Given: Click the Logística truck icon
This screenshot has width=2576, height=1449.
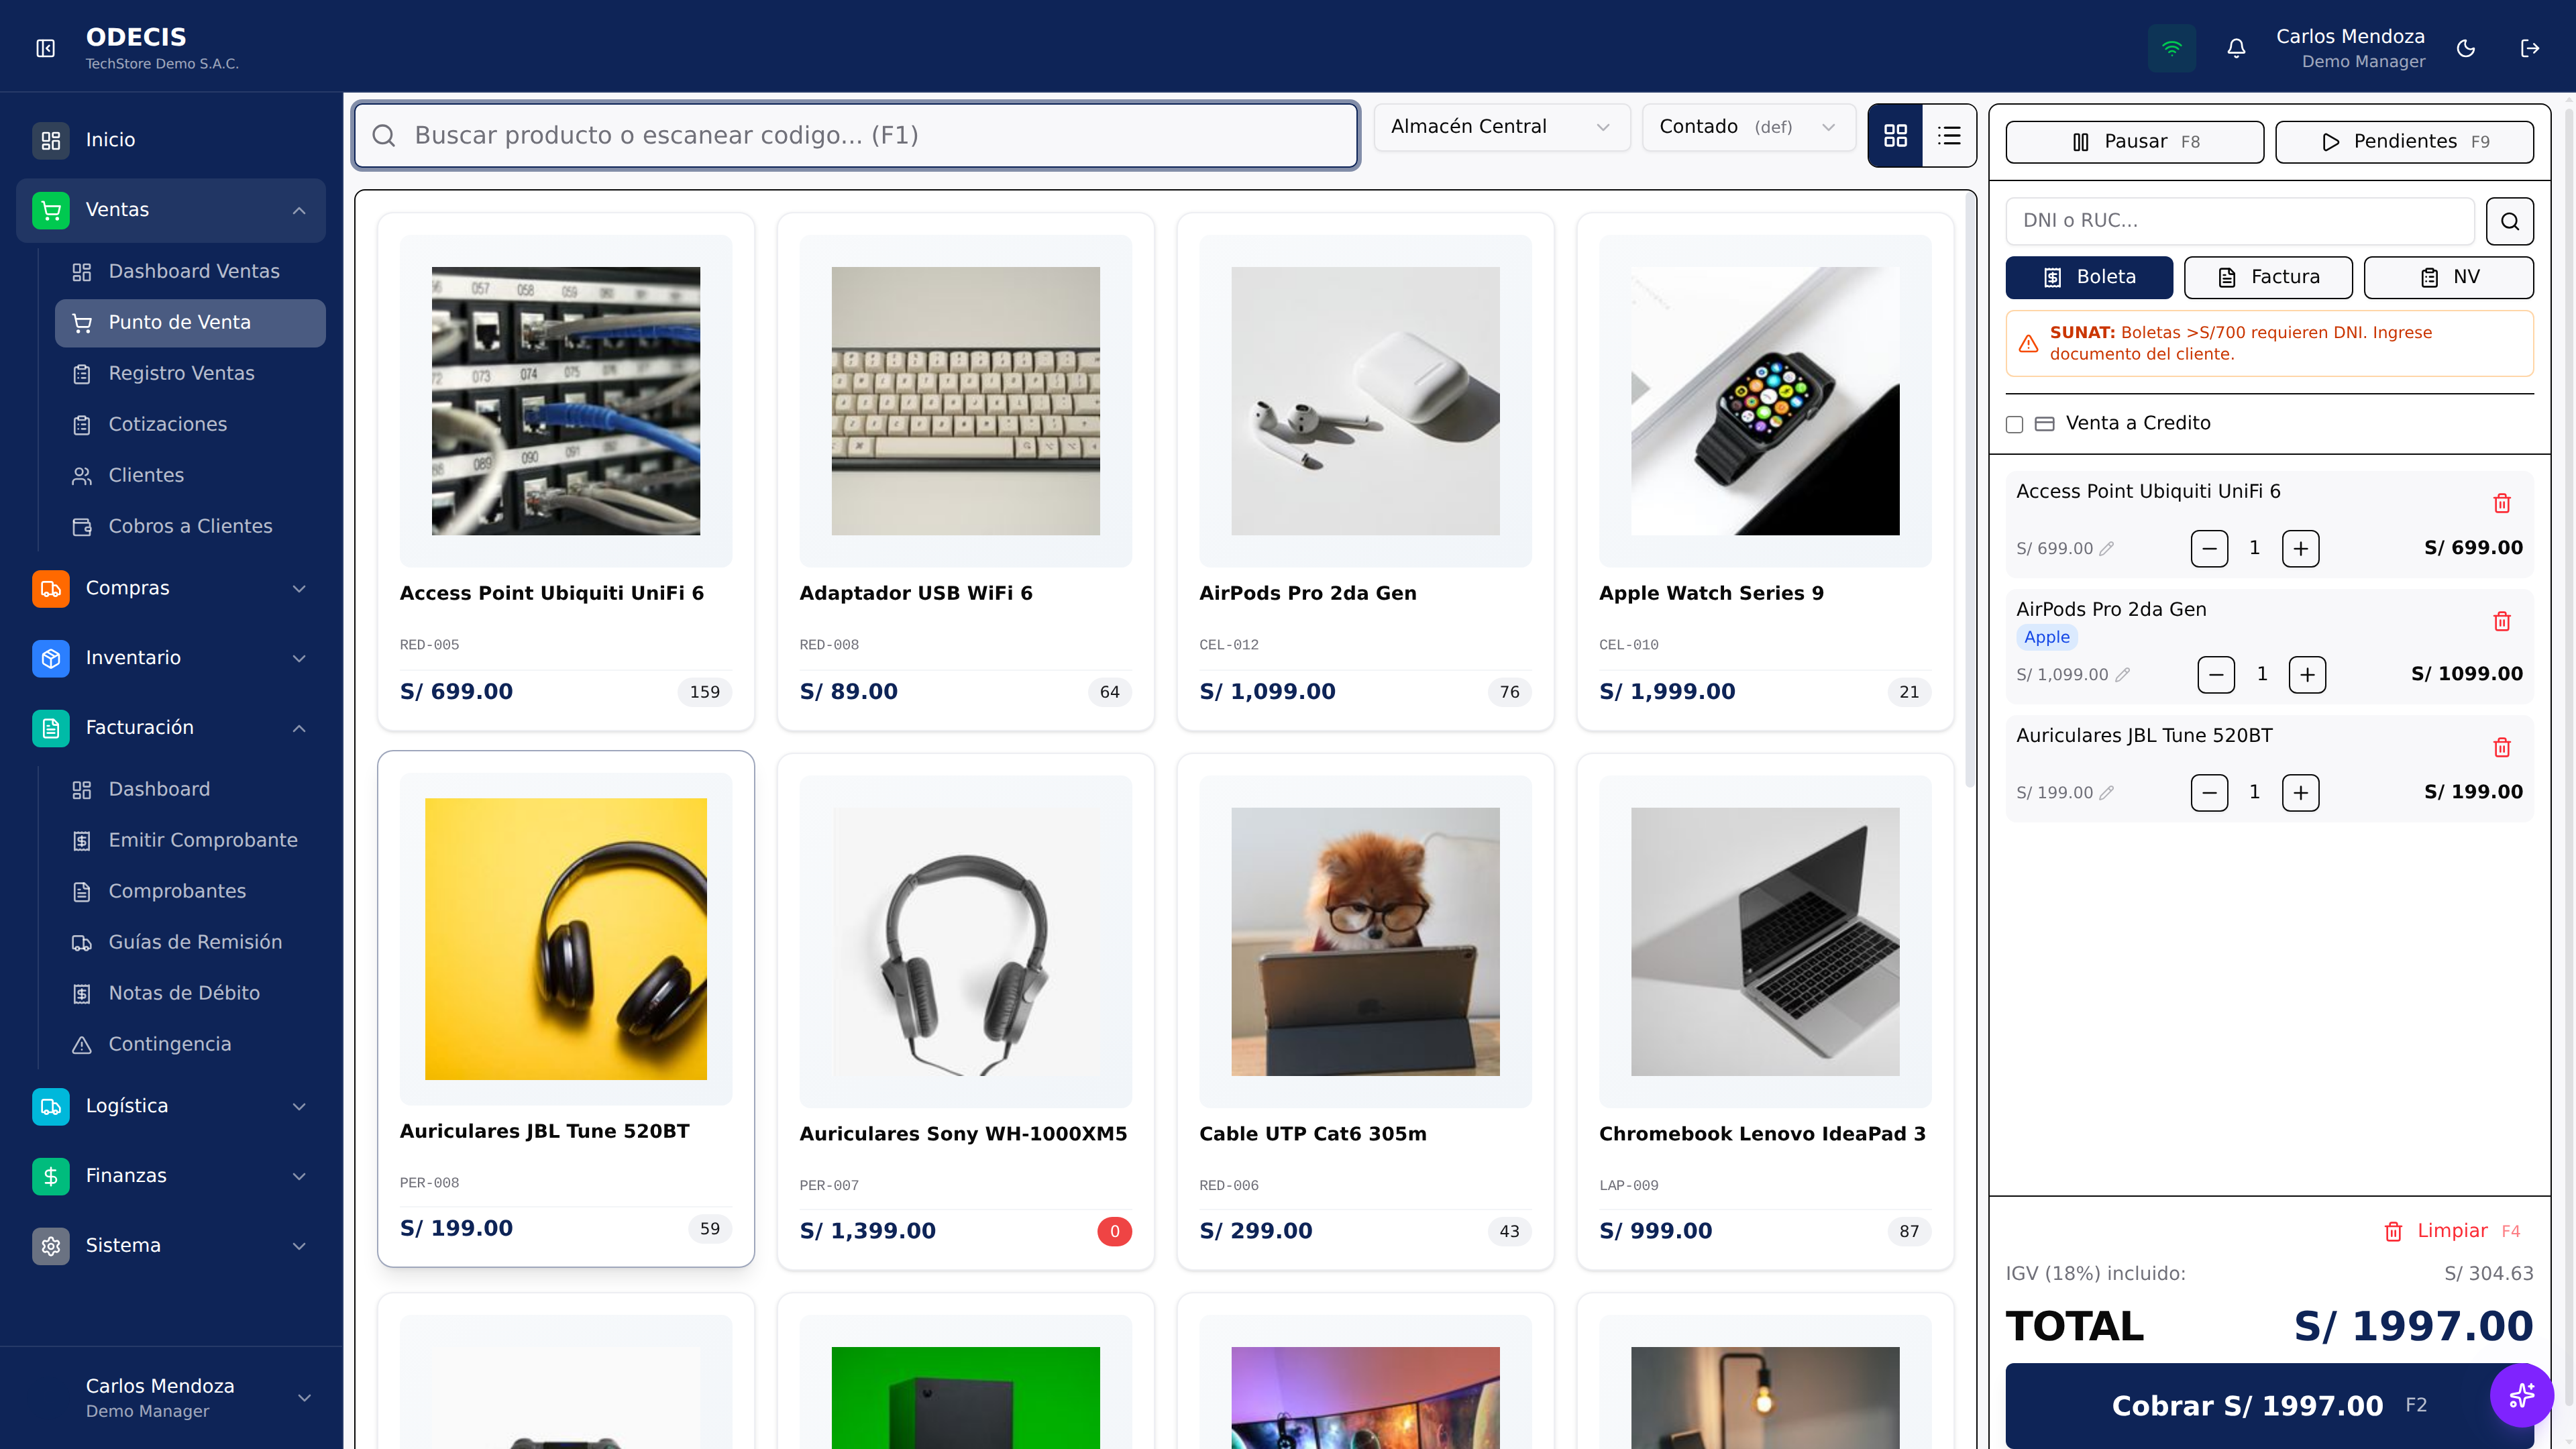Looking at the screenshot, I should 51,1106.
